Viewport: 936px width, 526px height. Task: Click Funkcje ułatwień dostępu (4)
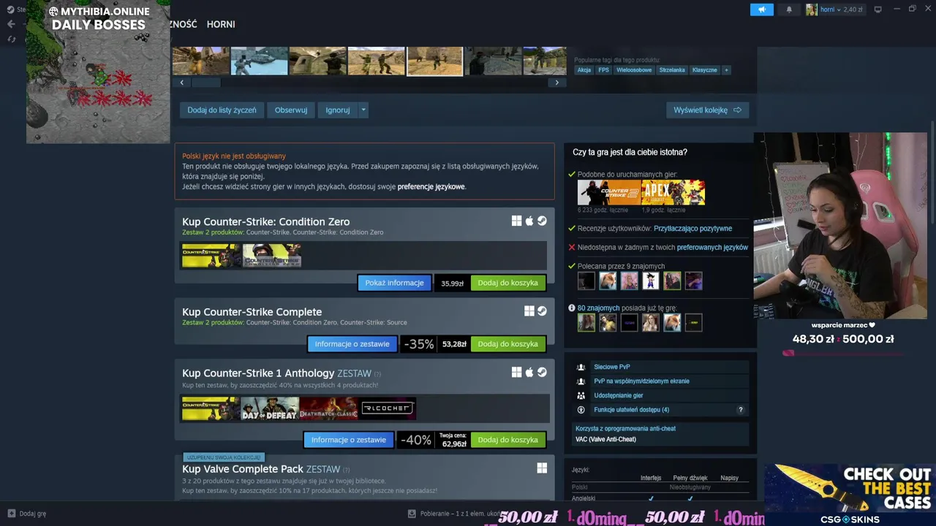point(631,410)
